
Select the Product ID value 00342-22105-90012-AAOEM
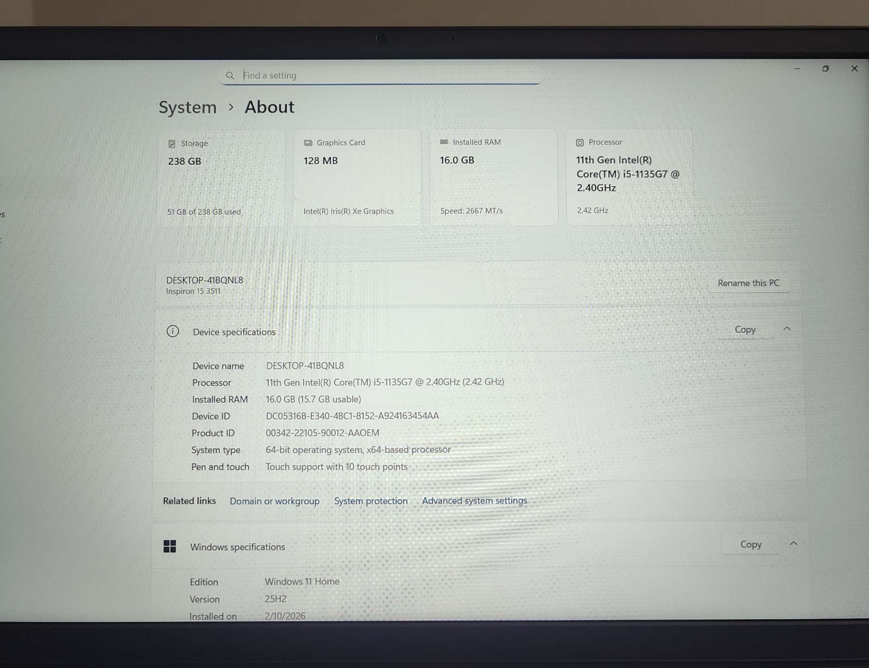(x=322, y=433)
